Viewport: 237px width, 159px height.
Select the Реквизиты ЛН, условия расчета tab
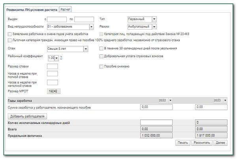coord(32,9)
